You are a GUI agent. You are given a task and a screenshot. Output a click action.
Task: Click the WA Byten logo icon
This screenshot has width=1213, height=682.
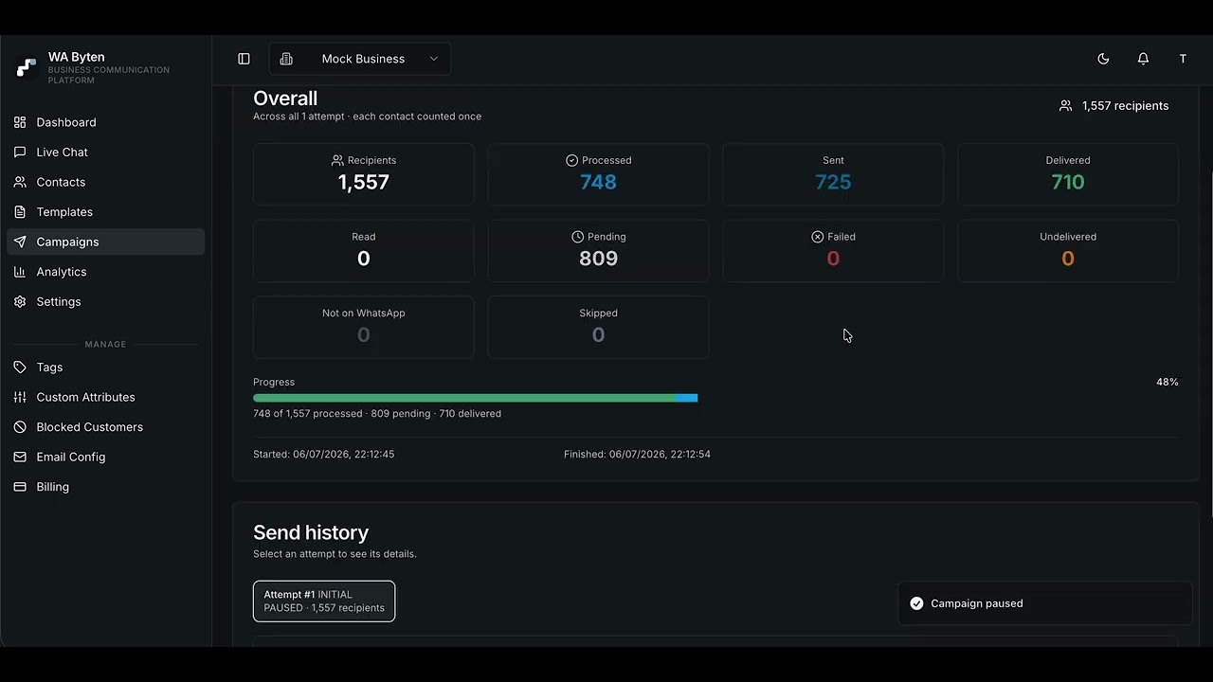pos(27,67)
